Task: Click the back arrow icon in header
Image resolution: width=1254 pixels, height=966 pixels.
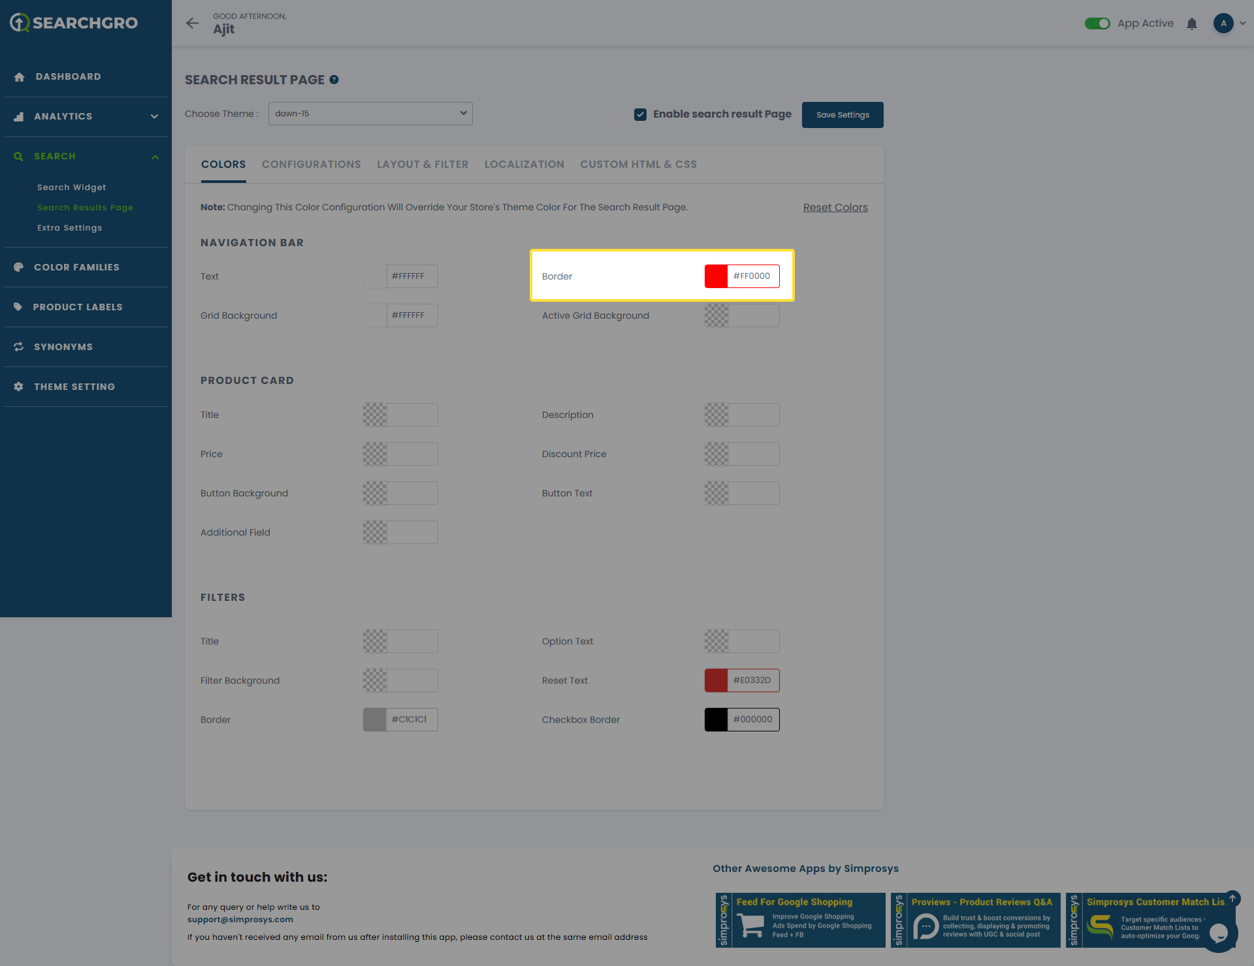Action: (192, 23)
